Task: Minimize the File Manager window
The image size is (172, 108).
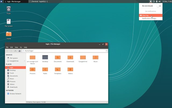Action: click(99, 44)
